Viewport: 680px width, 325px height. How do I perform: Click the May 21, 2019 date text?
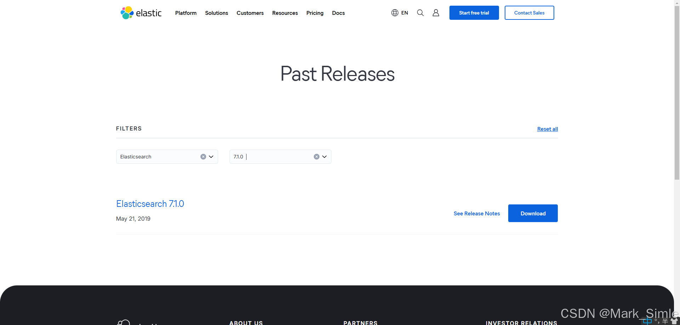(x=133, y=219)
